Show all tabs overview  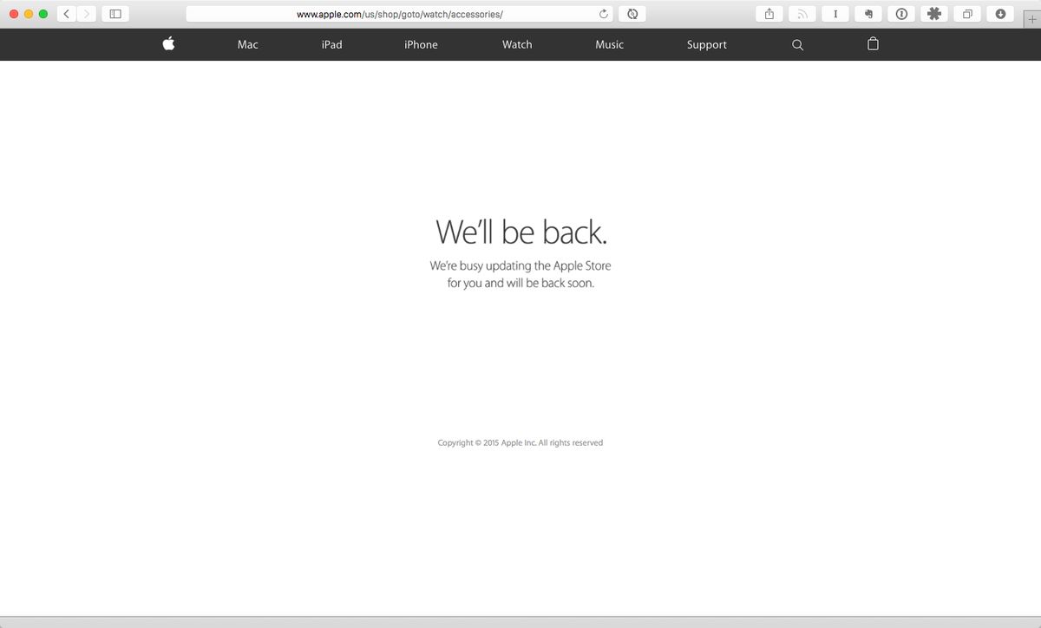(x=967, y=14)
